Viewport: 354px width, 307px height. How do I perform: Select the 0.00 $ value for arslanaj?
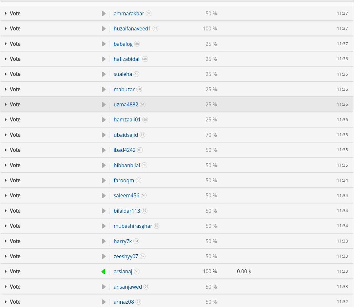(x=244, y=271)
